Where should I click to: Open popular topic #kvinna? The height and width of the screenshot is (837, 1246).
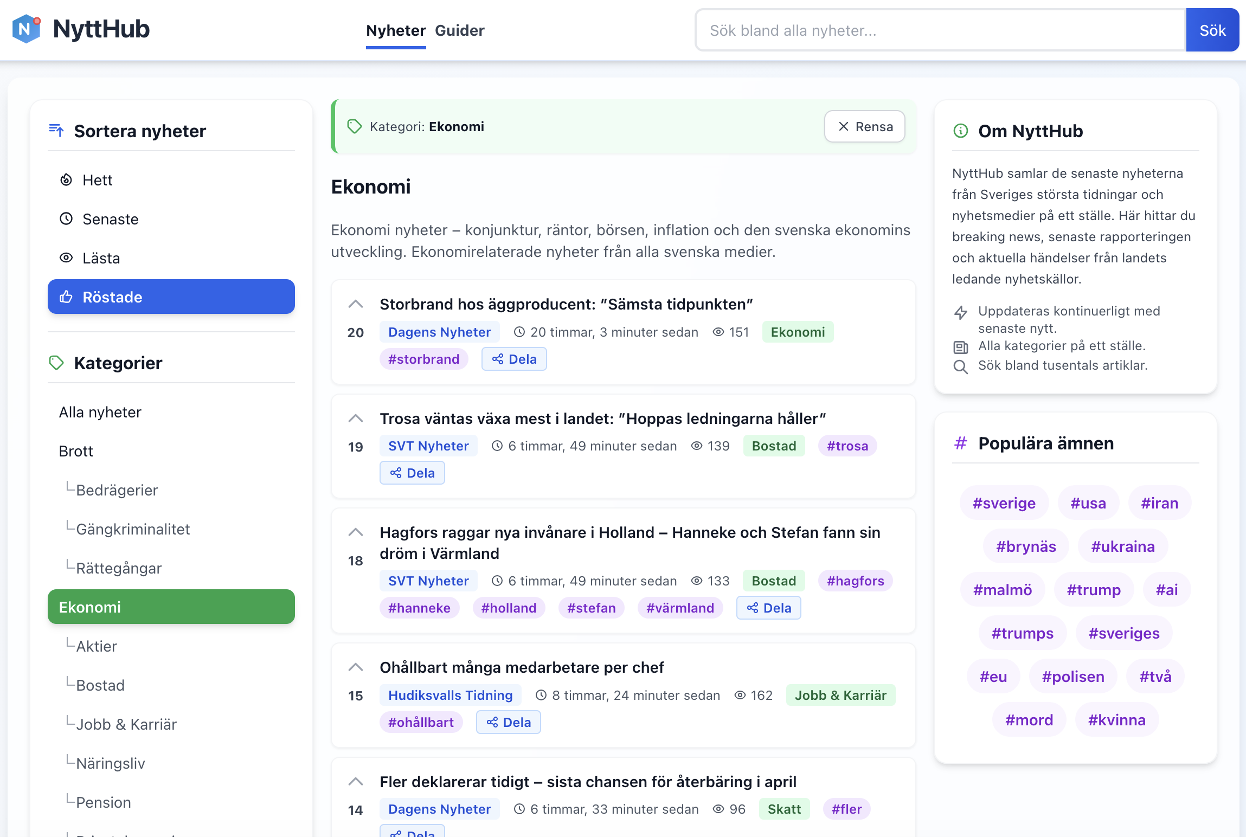1117,720
